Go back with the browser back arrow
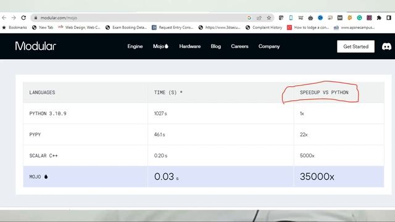 point(4,18)
